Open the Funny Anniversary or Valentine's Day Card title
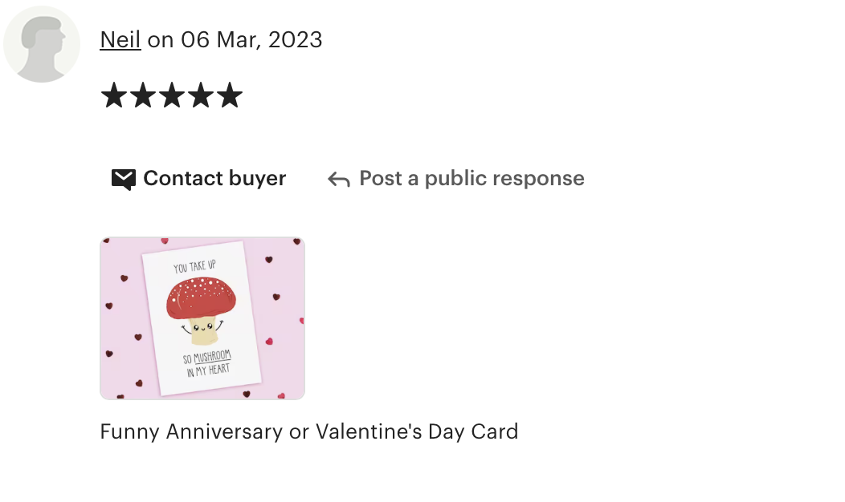The height and width of the screenshot is (502, 845). click(308, 431)
